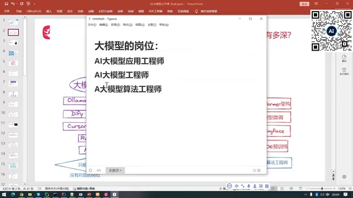Show hidden tray icons chevron
The height and width of the screenshot is (198, 353).
click(x=306, y=195)
